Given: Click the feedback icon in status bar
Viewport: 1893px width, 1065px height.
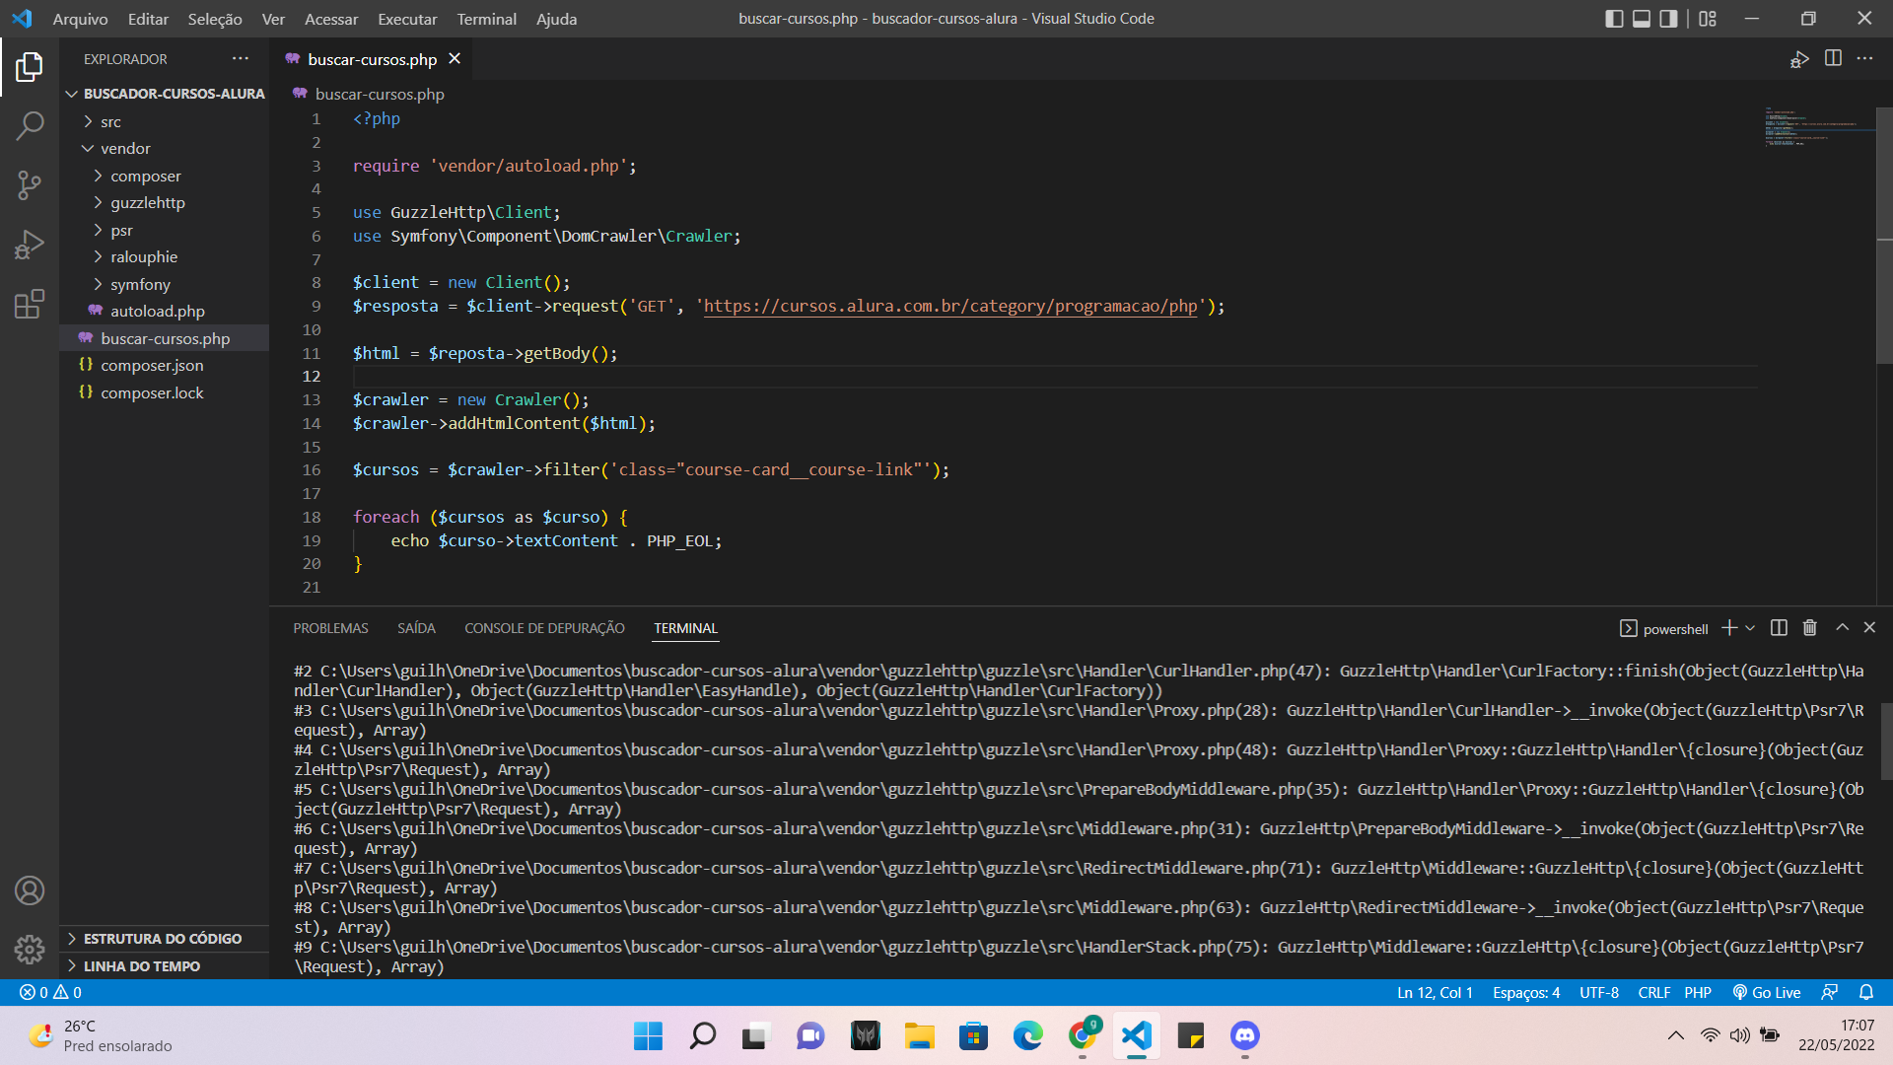Looking at the screenshot, I should coord(1830,992).
